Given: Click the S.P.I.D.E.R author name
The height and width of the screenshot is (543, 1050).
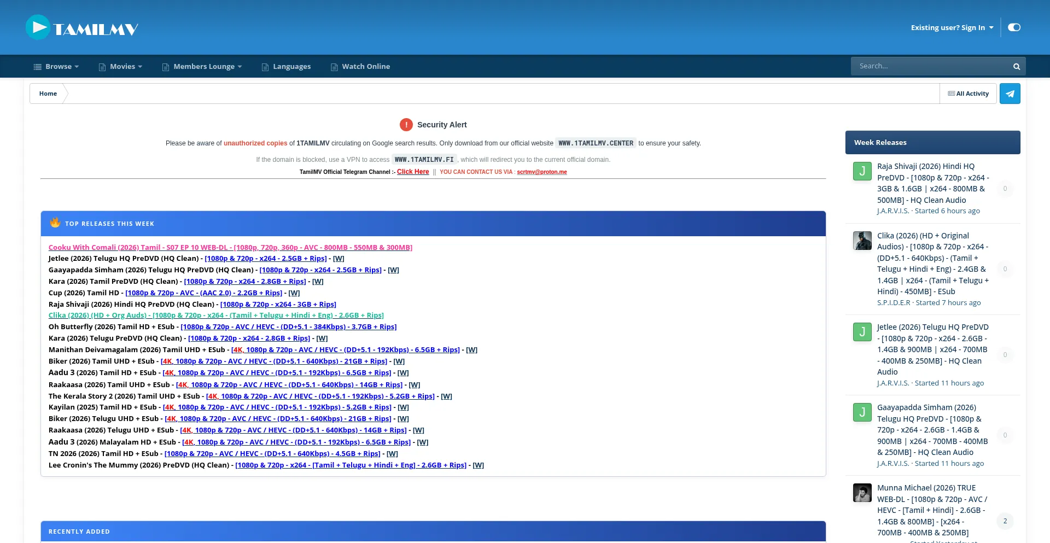Looking at the screenshot, I should click(894, 303).
